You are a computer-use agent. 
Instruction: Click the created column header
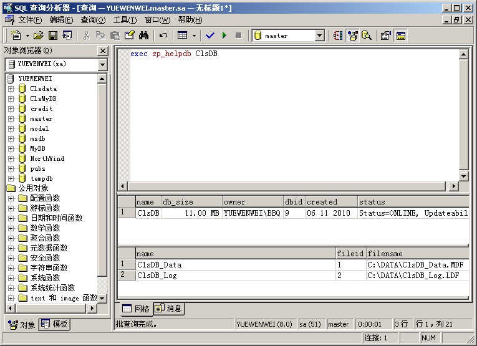331,202
